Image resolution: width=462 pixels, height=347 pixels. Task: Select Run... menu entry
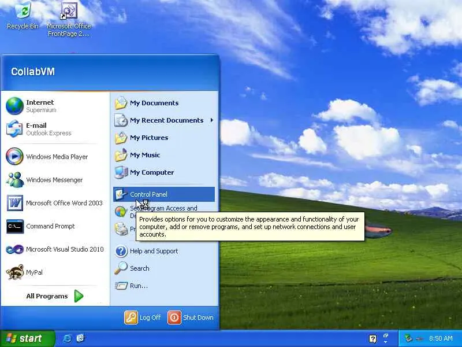tap(164, 286)
